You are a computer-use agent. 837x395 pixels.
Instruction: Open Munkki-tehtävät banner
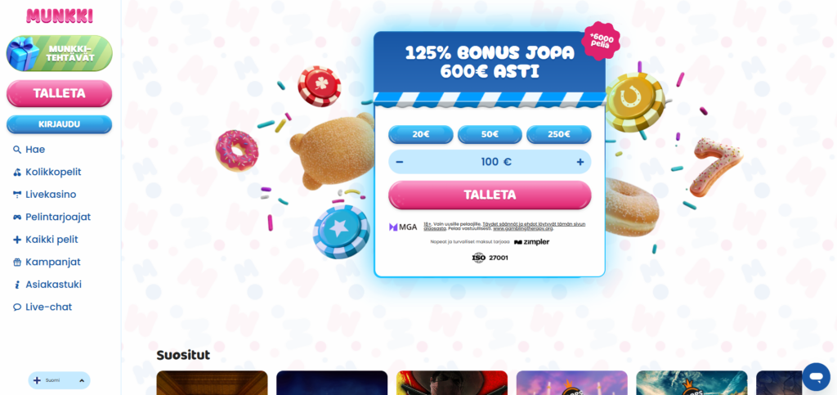coord(59,53)
